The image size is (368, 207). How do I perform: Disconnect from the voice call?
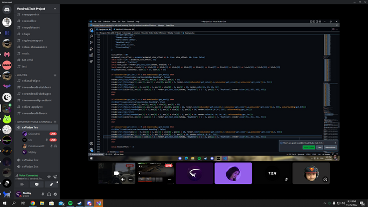tap(55, 177)
